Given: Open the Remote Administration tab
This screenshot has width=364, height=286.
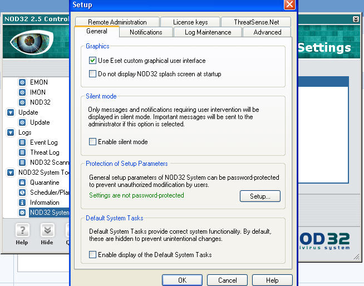Looking at the screenshot, I should [117, 22].
